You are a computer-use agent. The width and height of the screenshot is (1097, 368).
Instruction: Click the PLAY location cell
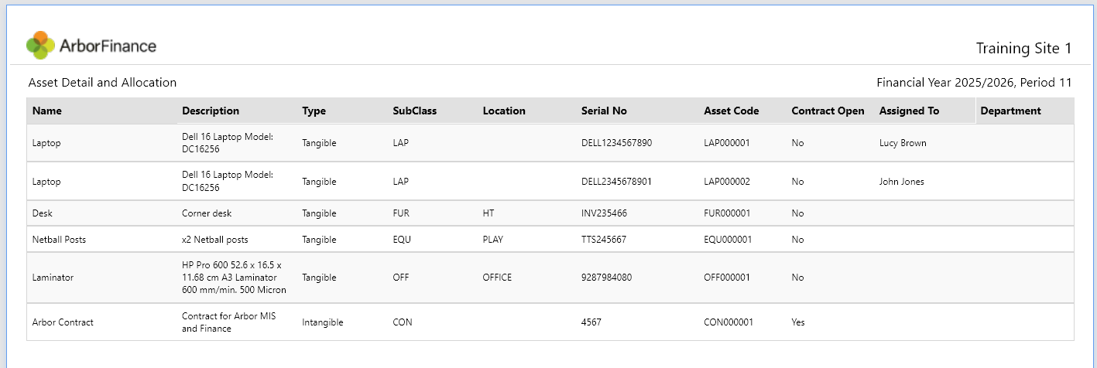493,240
